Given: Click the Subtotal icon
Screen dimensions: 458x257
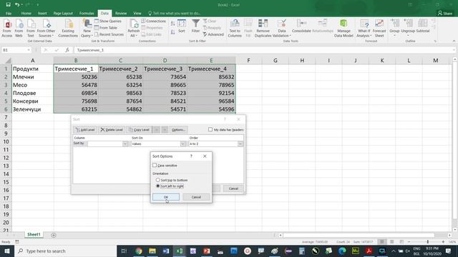Looking at the screenshot, I should tap(423, 26).
